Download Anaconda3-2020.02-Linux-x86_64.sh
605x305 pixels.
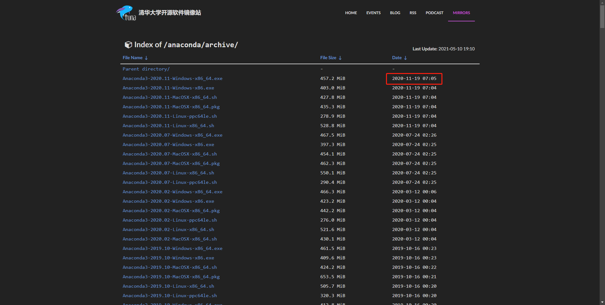tap(168, 229)
